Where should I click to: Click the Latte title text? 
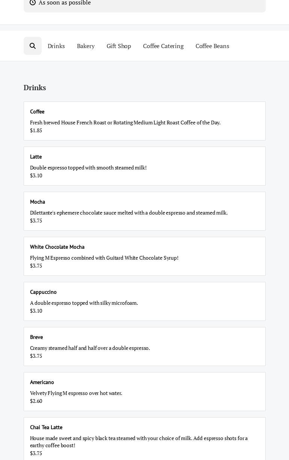[x=36, y=157]
